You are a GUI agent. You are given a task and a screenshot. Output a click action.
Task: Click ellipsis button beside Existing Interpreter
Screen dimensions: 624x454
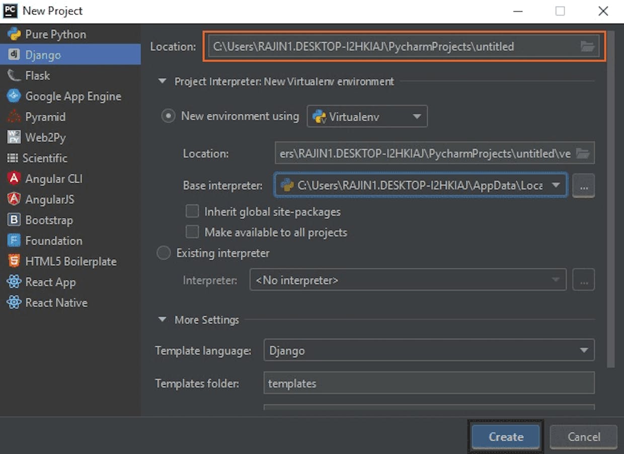[x=583, y=280]
